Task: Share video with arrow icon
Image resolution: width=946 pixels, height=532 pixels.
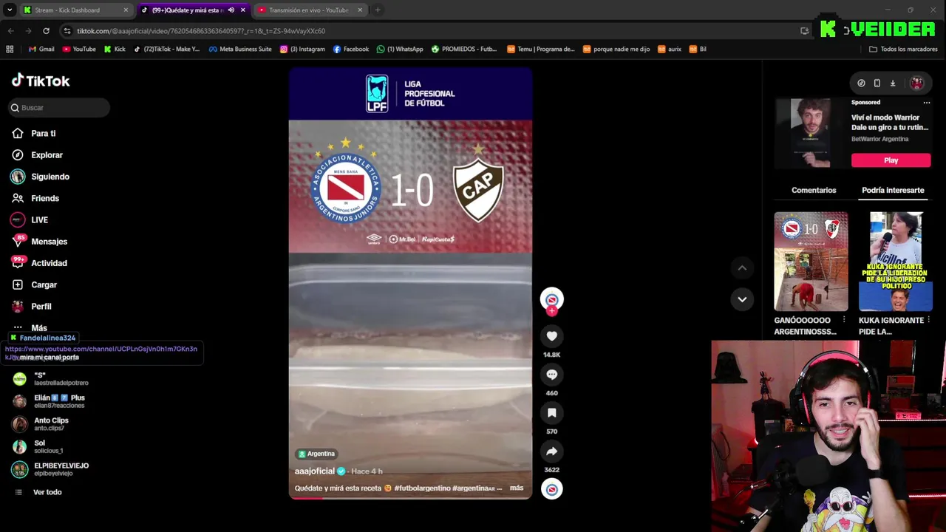Action: [x=552, y=451]
